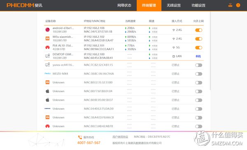This screenshot has width=247, height=150.
Task: Set download speed limit for PLK-AL10-35d
Action: click(154, 49)
